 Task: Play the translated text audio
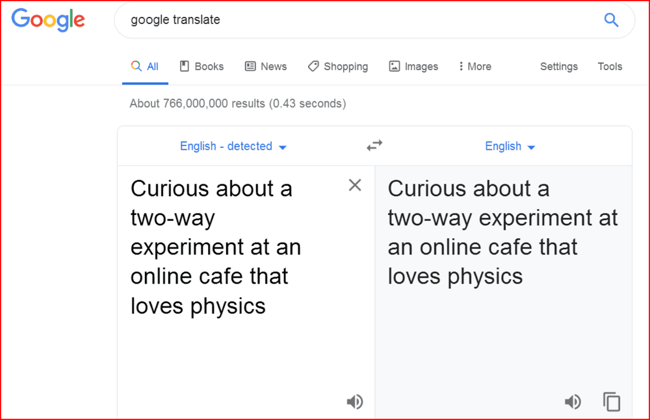[573, 402]
